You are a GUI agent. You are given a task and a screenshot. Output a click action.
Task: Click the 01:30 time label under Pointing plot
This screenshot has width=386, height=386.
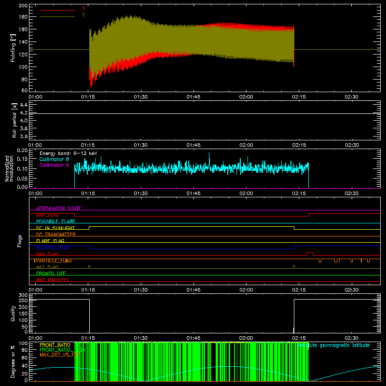pyautogui.click(x=140, y=97)
